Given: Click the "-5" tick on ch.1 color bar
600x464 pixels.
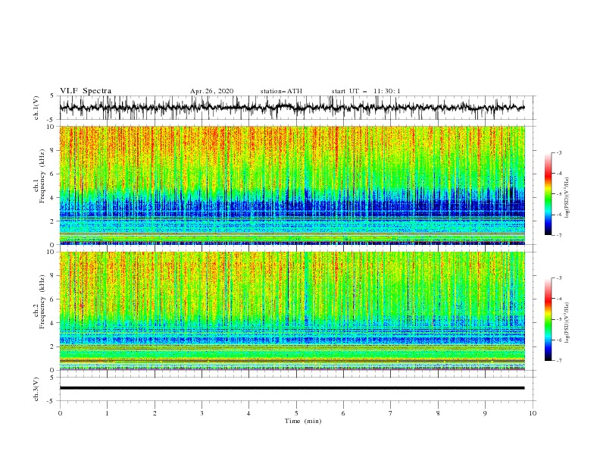Looking at the screenshot, I should pyautogui.click(x=559, y=194).
